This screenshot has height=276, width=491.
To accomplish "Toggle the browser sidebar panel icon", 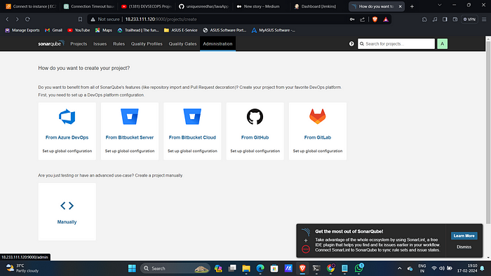I will click(445, 20).
